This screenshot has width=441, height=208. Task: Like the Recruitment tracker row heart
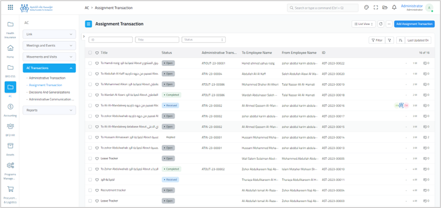pos(97,190)
